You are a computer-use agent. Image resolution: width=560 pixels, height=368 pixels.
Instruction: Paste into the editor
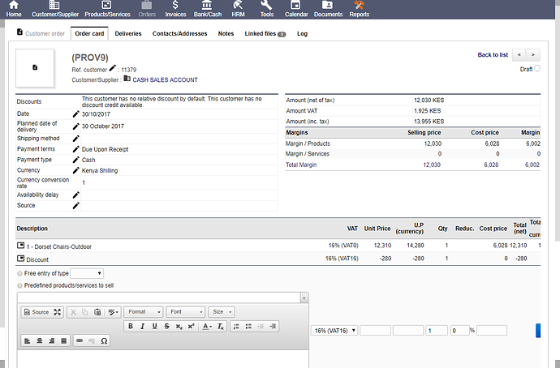pos(97,312)
